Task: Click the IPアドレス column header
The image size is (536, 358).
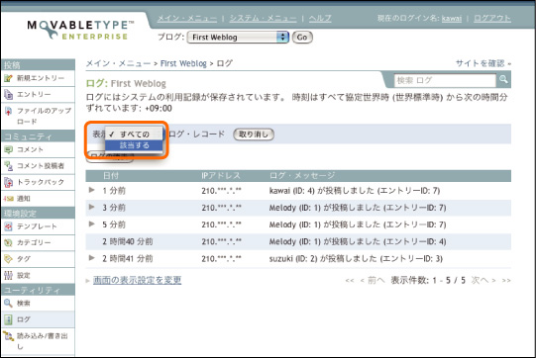Action: [221, 176]
